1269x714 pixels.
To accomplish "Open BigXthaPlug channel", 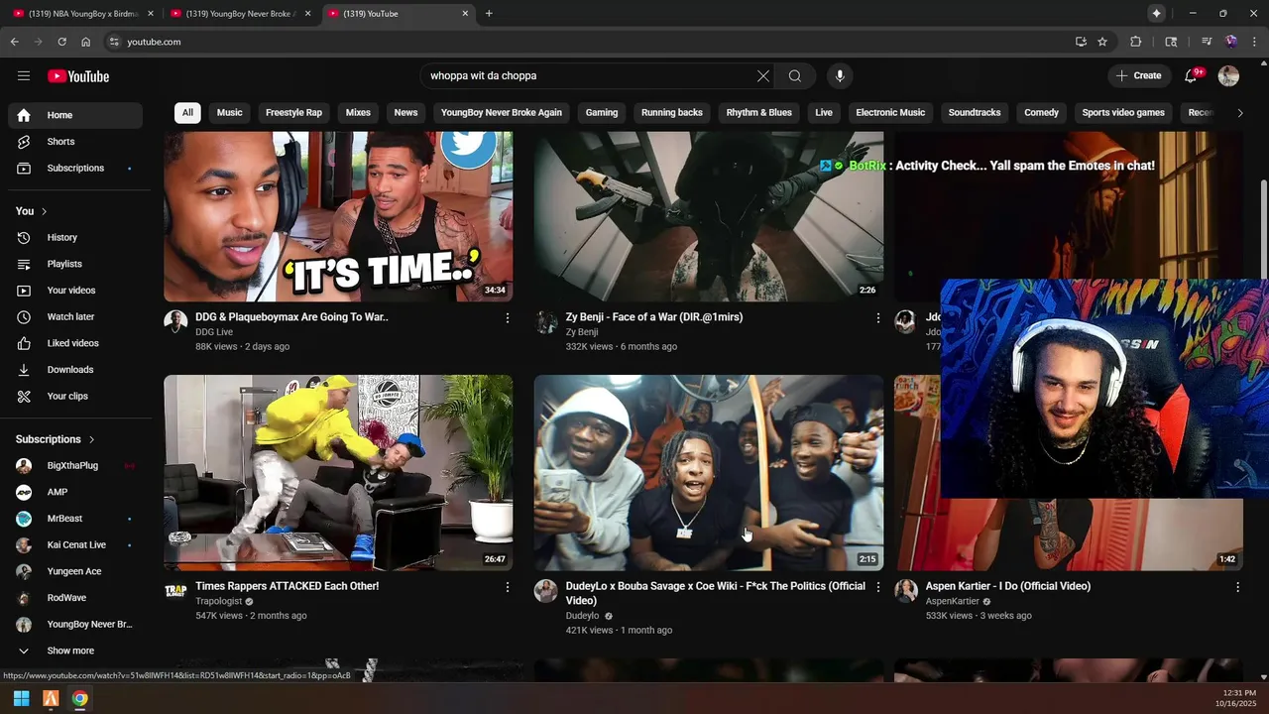I will (x=75, y=466).
